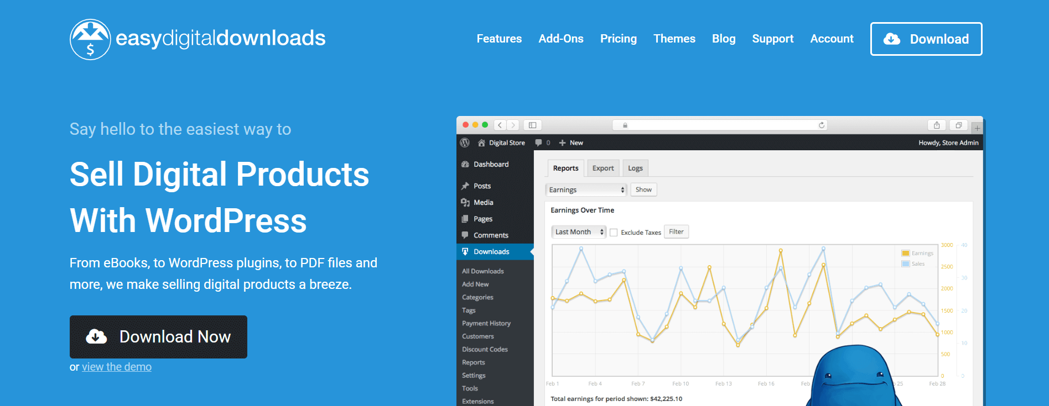Open the Features menu item
The image size is (1049, 406).
point(499,39)
